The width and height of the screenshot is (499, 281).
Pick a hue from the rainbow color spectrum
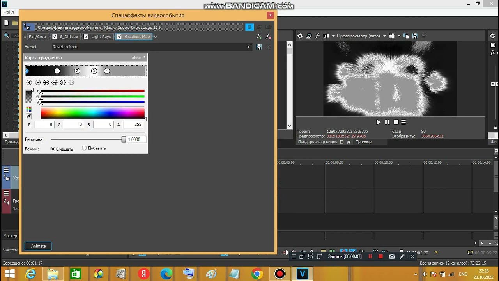pyautogui.click(x=92, y=113)
